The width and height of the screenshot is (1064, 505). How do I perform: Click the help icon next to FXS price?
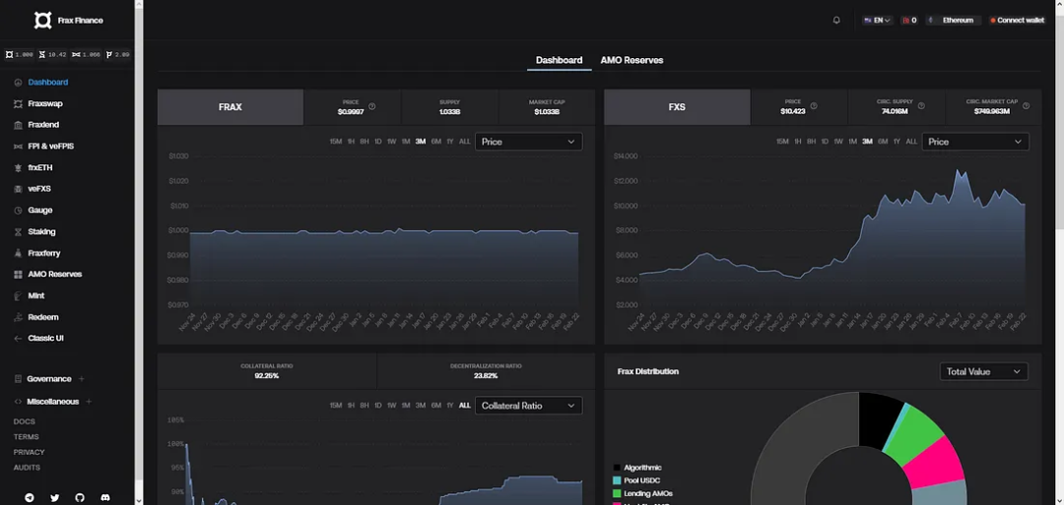pyautogui.click(x=814, y=105)
